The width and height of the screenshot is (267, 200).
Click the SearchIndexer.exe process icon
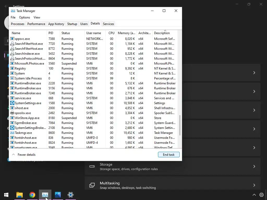12,54
